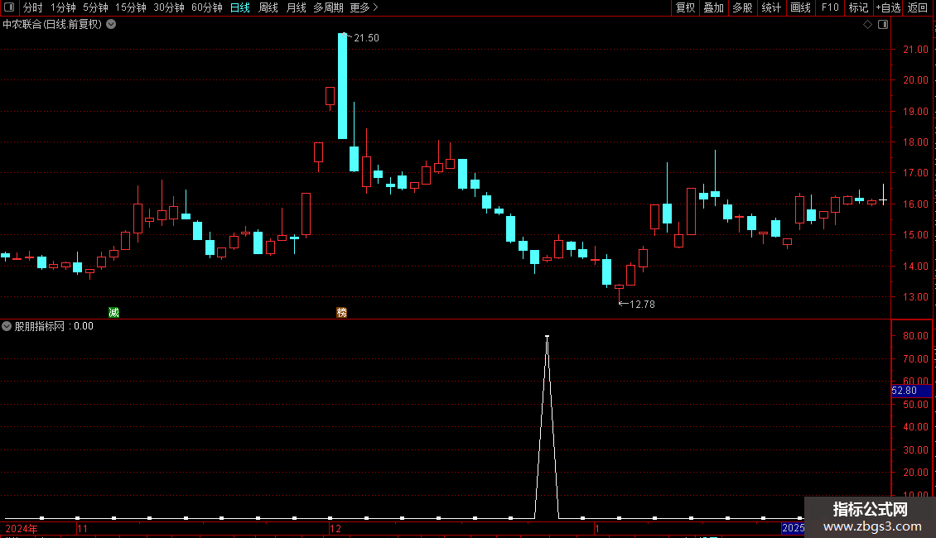Click the 12 month marker on time axis
This screenshot has height=538, width=936.
tap(335, 528)
